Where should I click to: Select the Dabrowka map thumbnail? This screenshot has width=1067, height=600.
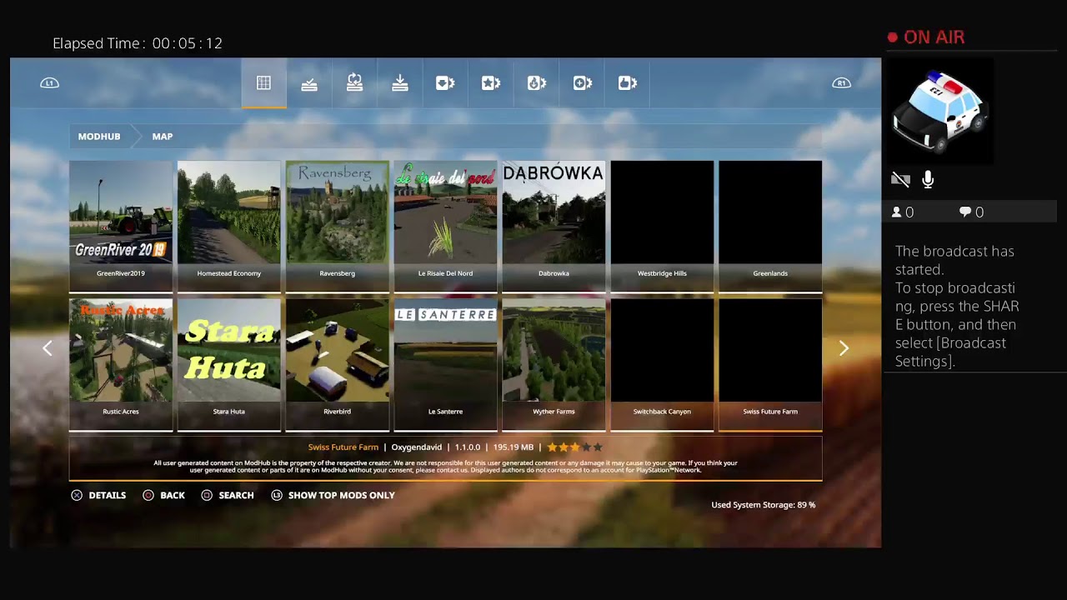coord(554,212)
